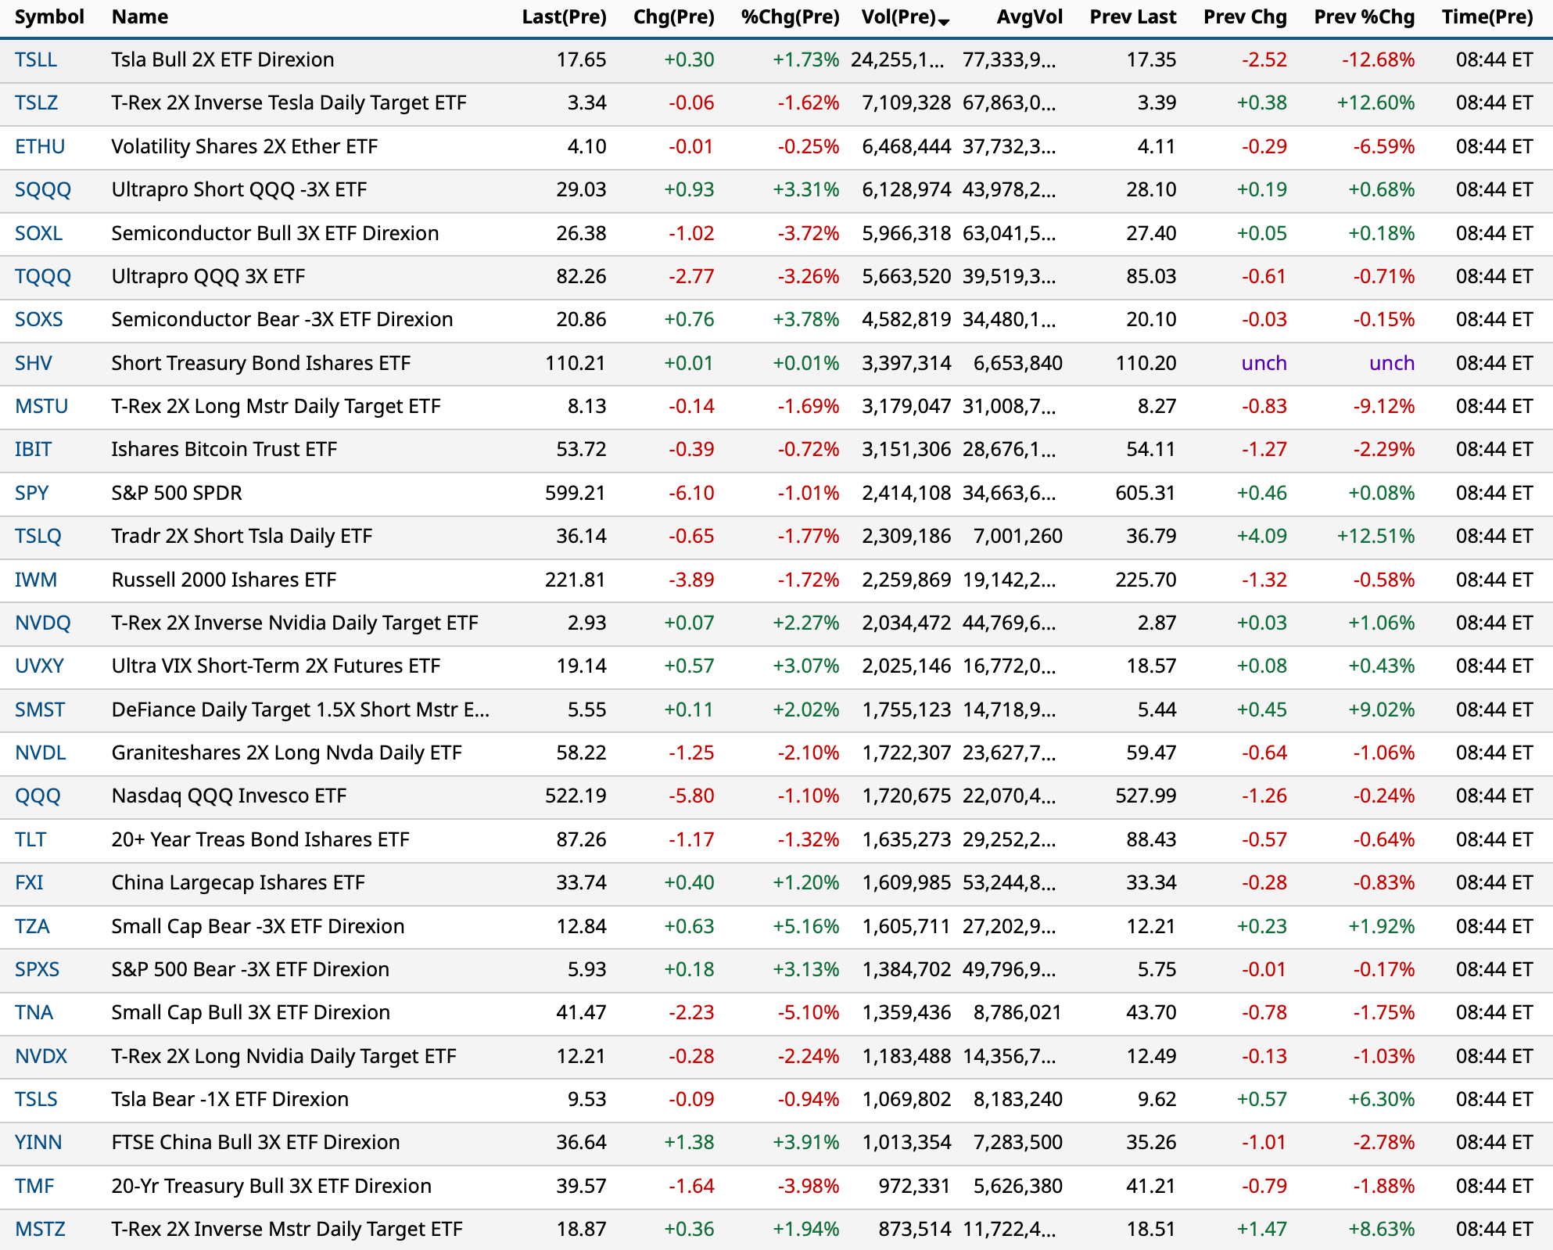Sort by Last(Pre) column header
Viewport: 1553px width, 1250px height.
(564, 17)
